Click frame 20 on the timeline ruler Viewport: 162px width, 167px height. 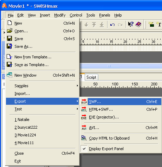[x=125, y=42]
